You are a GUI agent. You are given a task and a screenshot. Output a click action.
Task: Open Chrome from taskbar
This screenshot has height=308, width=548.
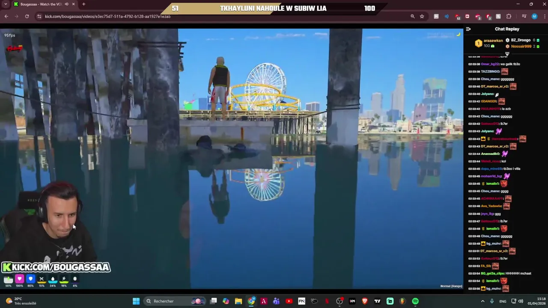[x=251, y=301]
